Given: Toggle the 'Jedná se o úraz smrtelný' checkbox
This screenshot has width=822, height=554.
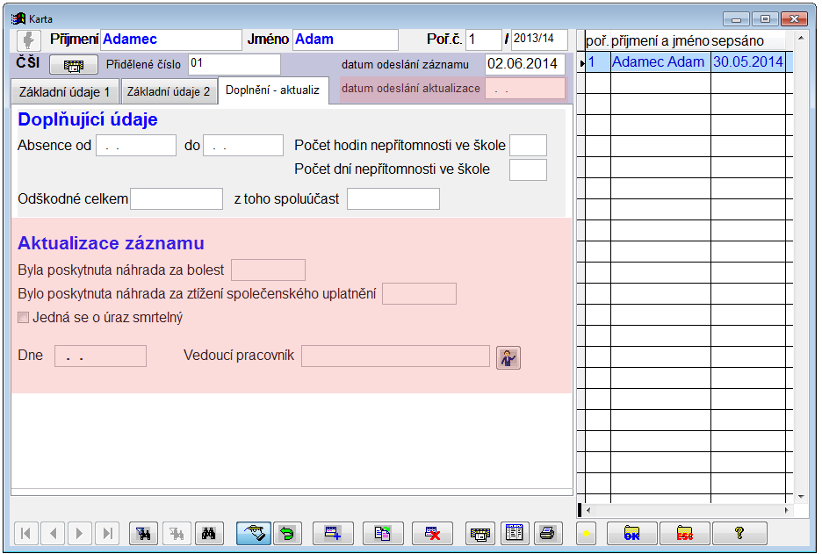Looking at the screenshot, I should [x=24, y=318].
